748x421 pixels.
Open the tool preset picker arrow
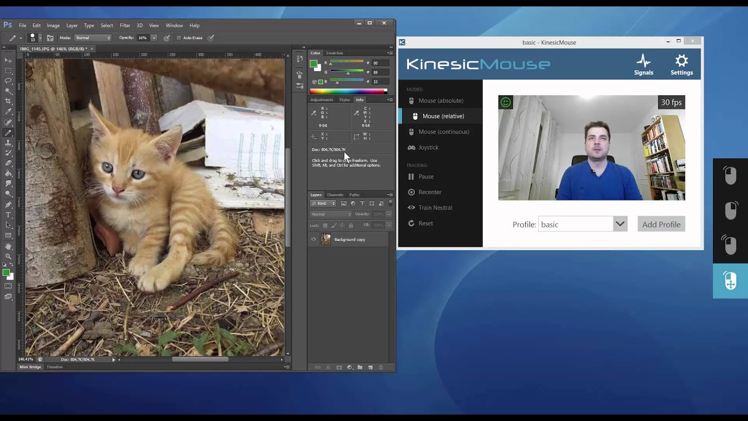[x=21, y=39]
